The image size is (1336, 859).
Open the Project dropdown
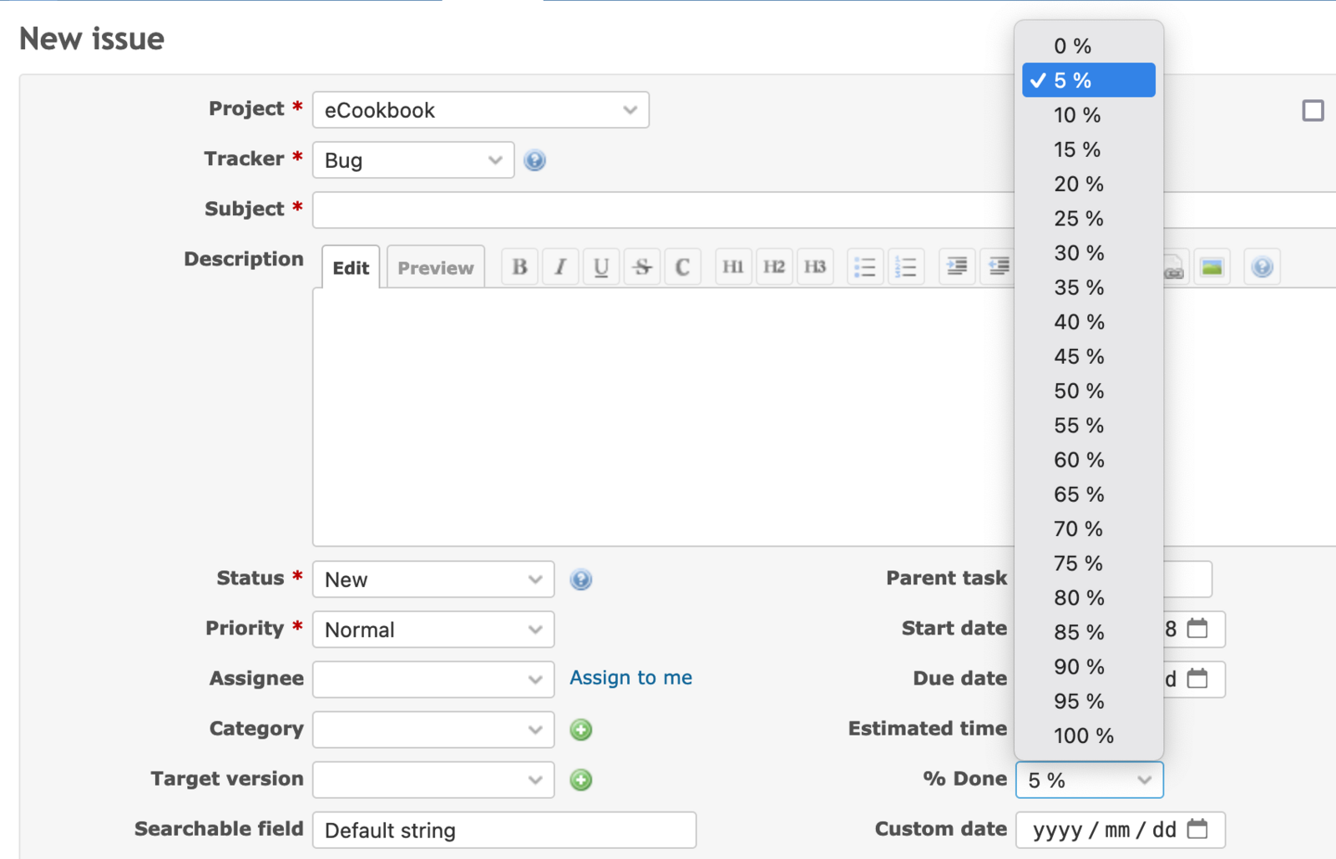tap(480, 109)
